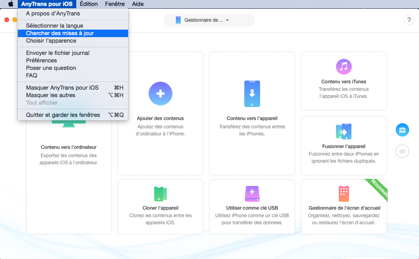The image size is (419, 259).
Task: Click description Transférez les contenus l'appareil iOS
Action: [x=344, y=93]
